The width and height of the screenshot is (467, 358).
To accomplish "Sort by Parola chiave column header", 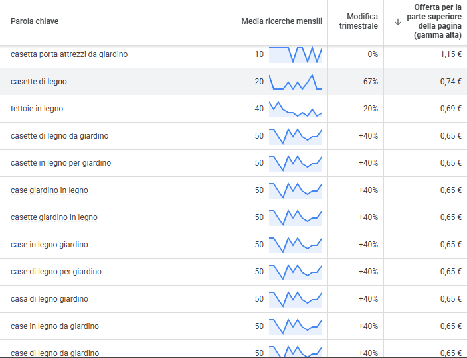I will 35,21.
